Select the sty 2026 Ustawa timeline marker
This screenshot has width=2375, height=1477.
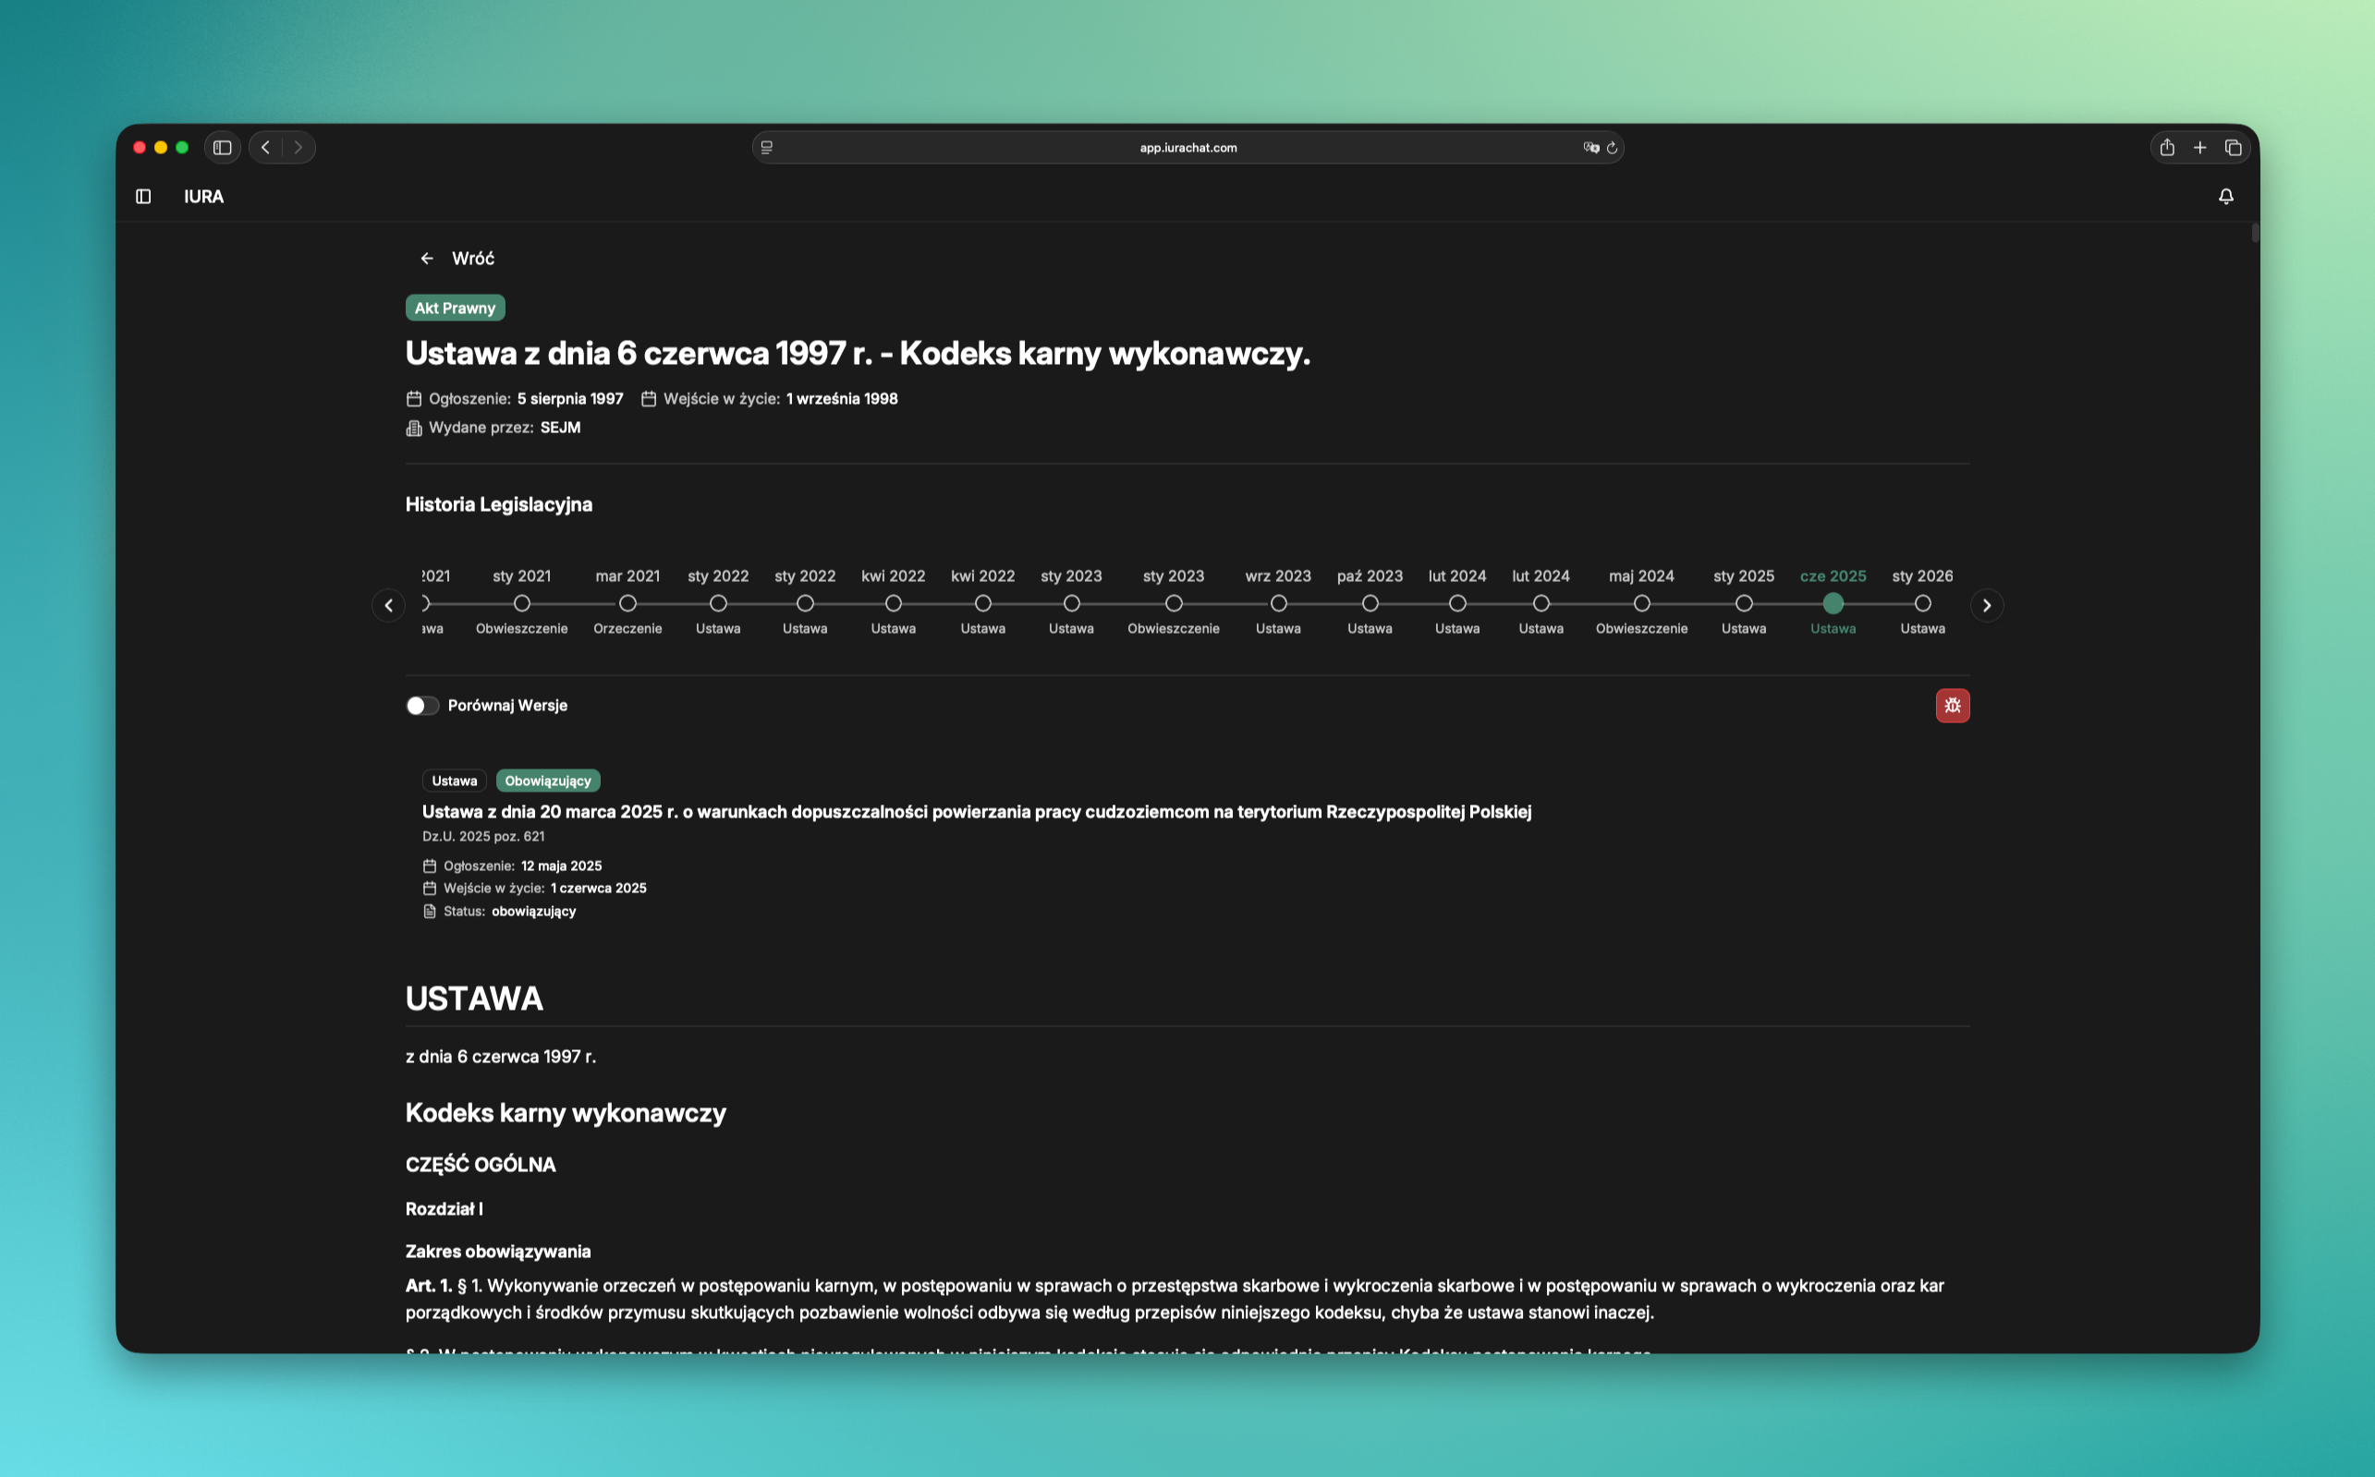click(x=1921, y=604)
